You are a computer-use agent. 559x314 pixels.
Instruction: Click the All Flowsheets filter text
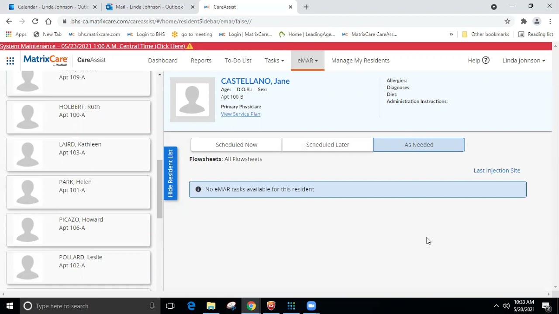coord(243,159)
